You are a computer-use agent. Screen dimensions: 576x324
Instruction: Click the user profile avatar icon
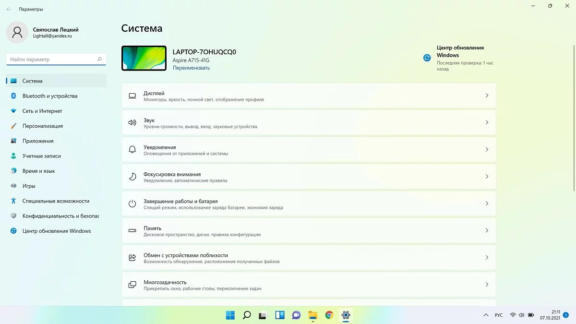point(17,32)
